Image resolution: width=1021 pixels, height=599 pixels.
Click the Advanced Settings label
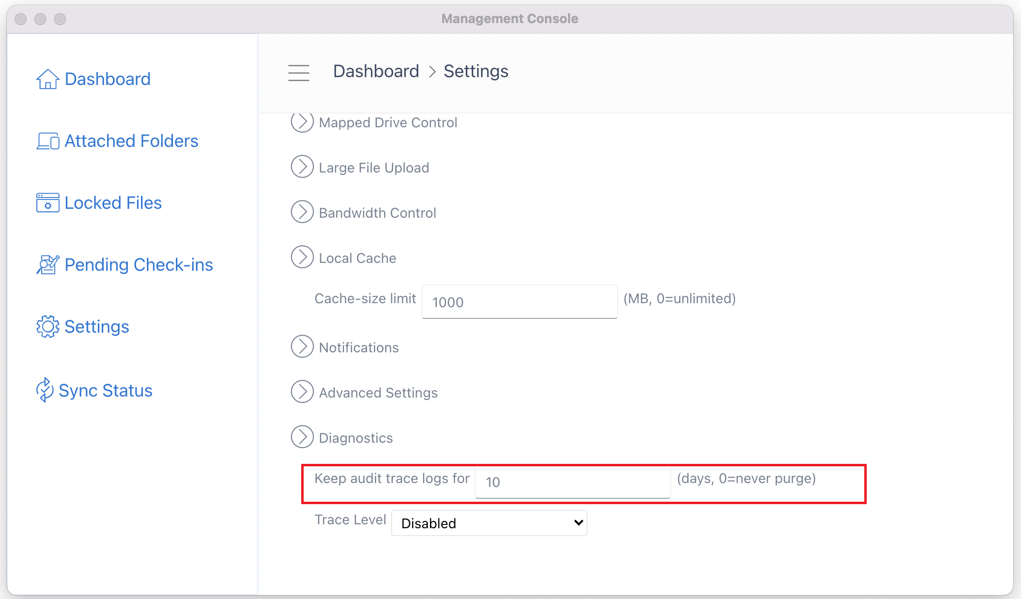pyautogui.click(x=378, y=393)
